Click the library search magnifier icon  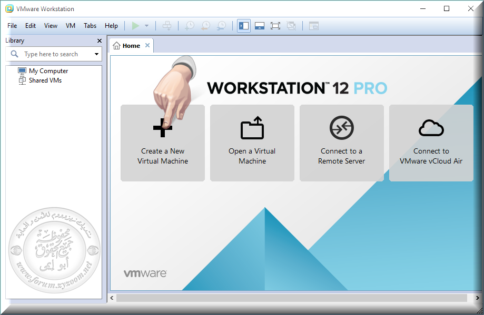[14, 54]
